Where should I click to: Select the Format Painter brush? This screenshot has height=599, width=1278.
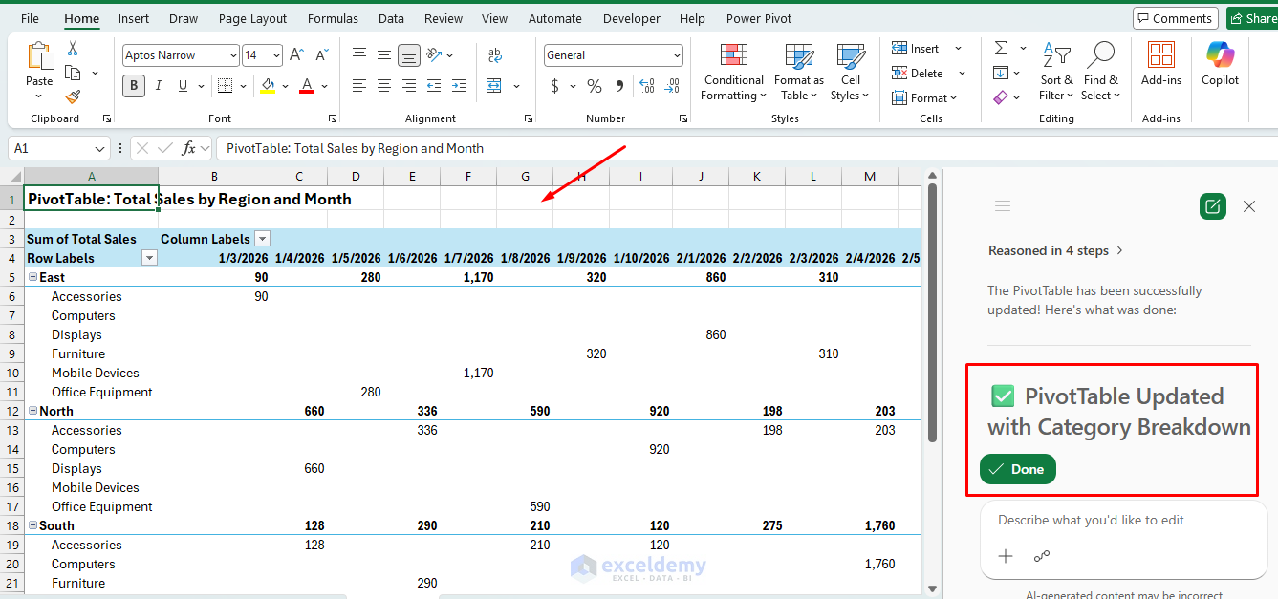[73, 96]
